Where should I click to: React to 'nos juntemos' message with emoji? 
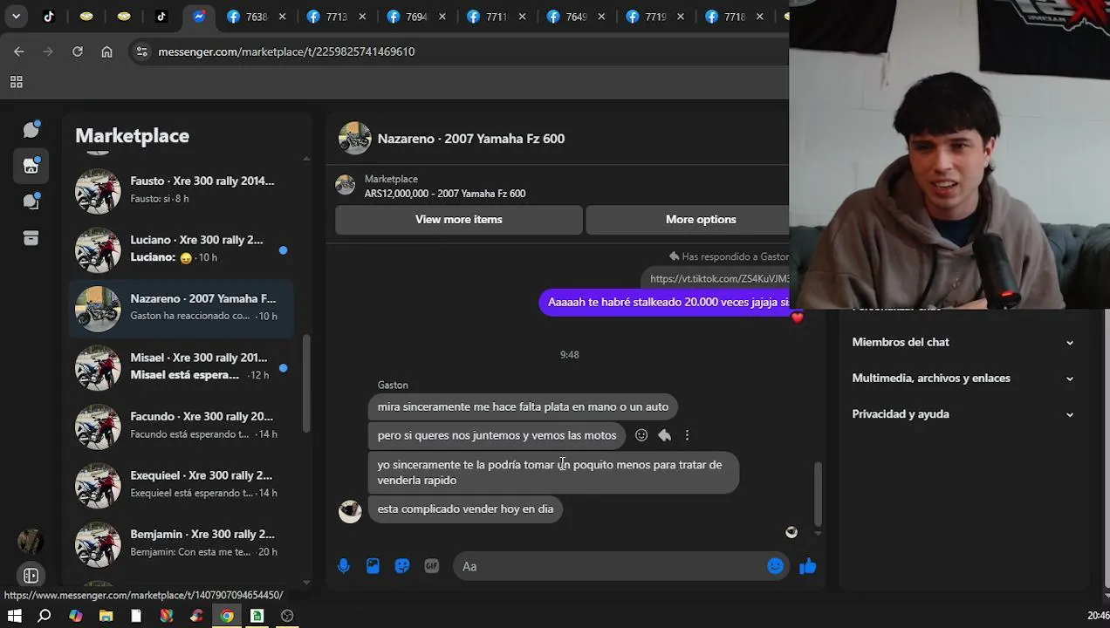pos(641,435)
